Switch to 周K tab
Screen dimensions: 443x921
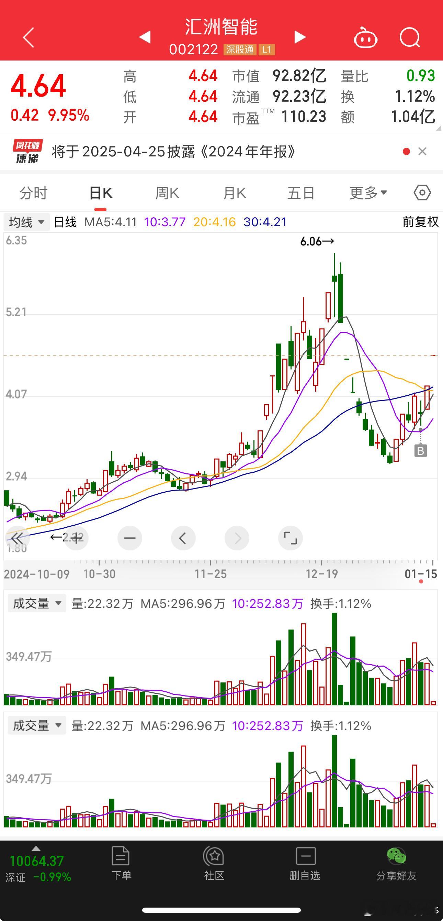167,193
